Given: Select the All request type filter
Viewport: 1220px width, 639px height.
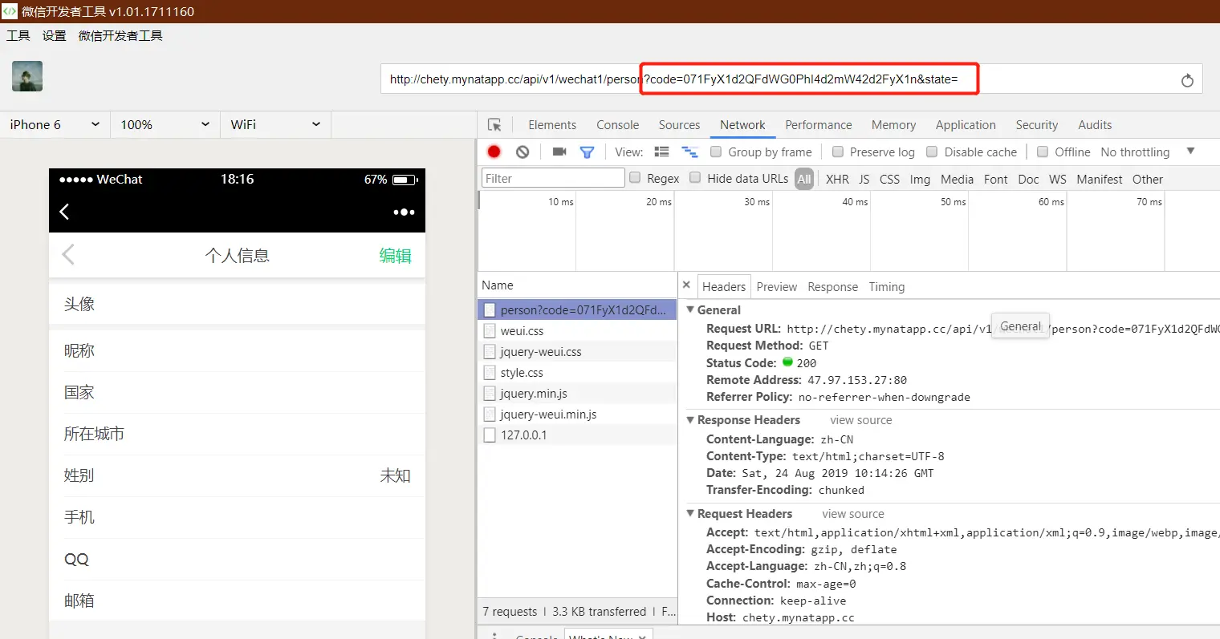Looking at the screenshot, I should 804,179.
